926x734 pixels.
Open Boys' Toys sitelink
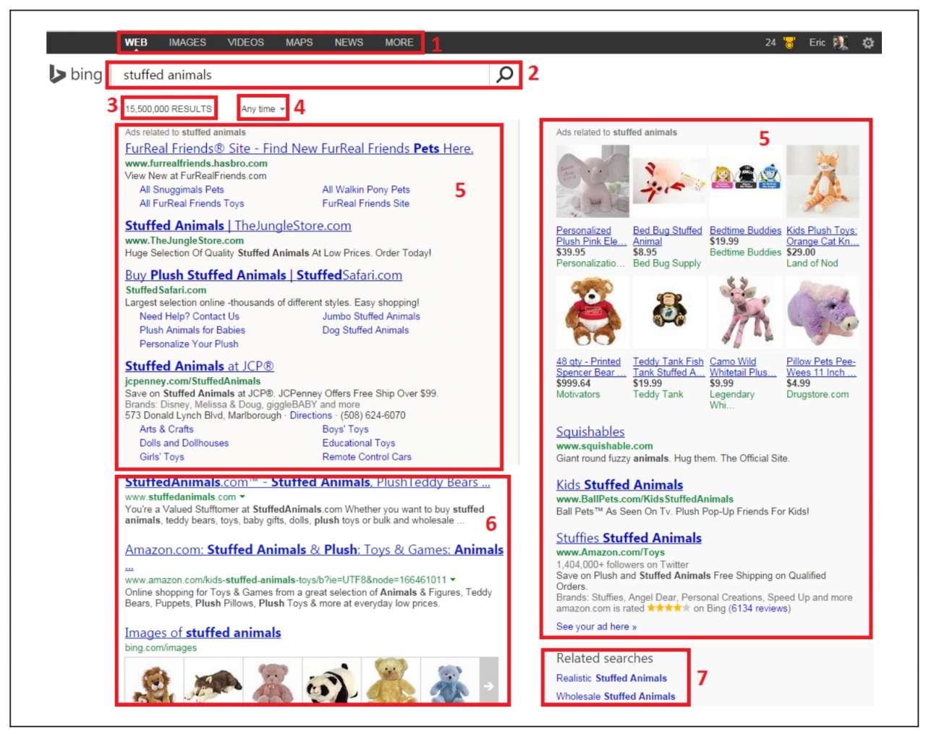345,429
